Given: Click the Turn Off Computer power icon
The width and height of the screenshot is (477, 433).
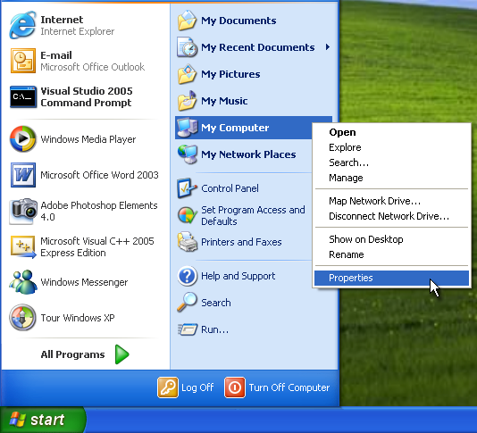Looking at the screenshot, I should click(x=235, y=387).
